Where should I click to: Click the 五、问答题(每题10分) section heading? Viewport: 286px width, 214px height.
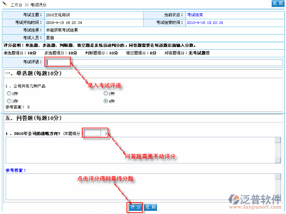click(33, 118)
